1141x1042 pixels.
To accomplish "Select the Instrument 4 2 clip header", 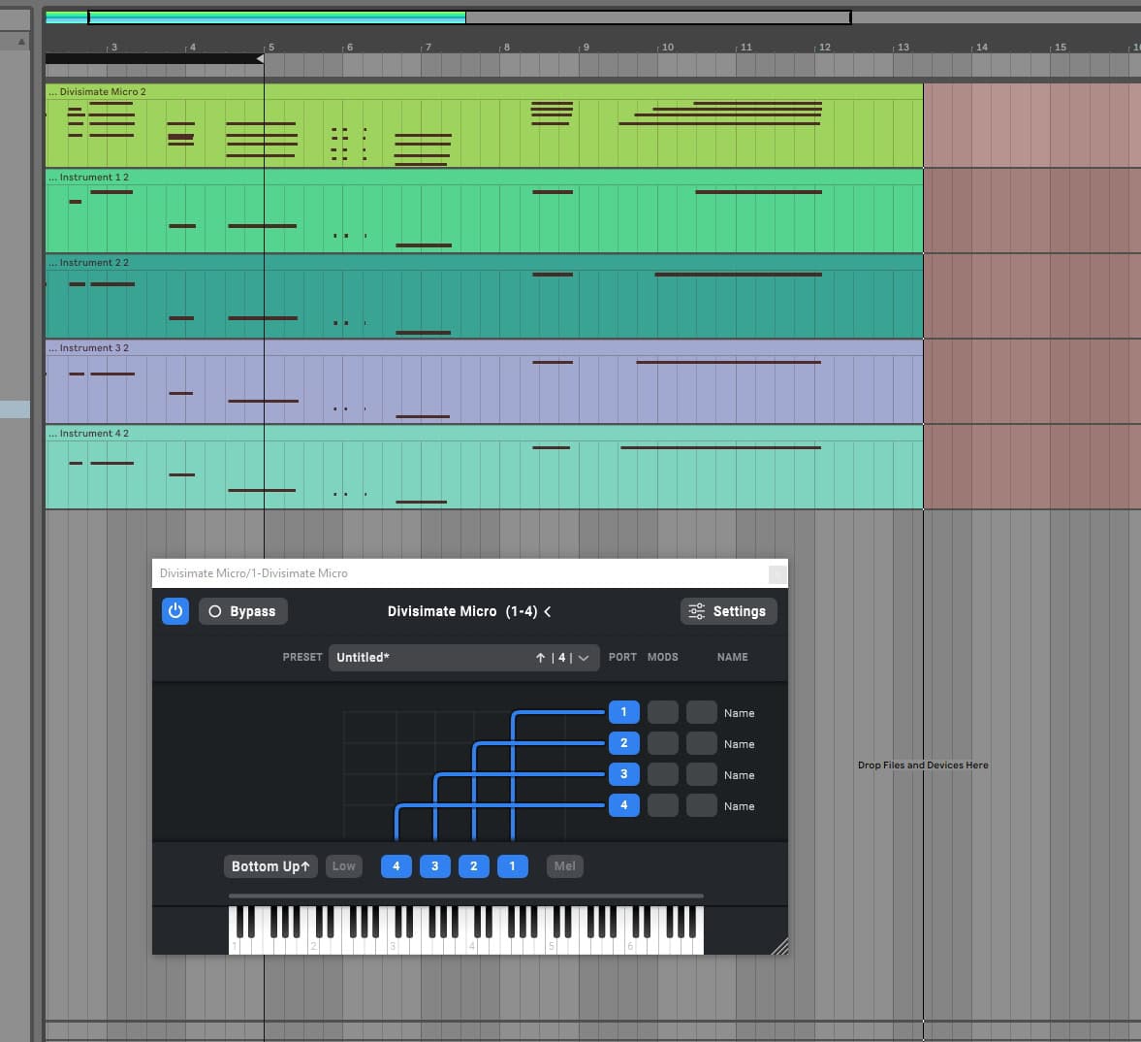I will 484,434.
